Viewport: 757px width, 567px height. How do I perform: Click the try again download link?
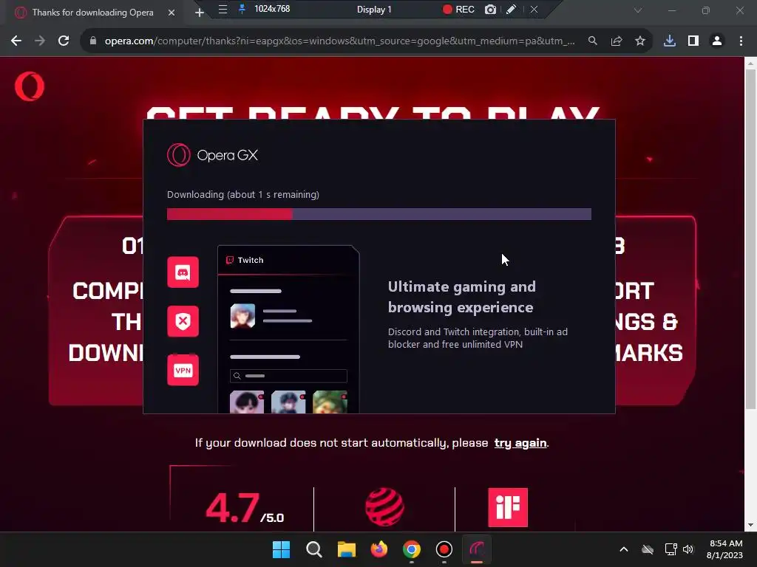(520, 443)
